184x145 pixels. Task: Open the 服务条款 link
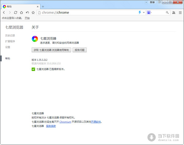click(51, 126)
